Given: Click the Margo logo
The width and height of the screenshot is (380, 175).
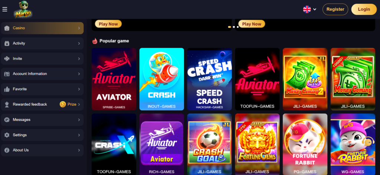Looking at the screenshot, I should 23,9.
